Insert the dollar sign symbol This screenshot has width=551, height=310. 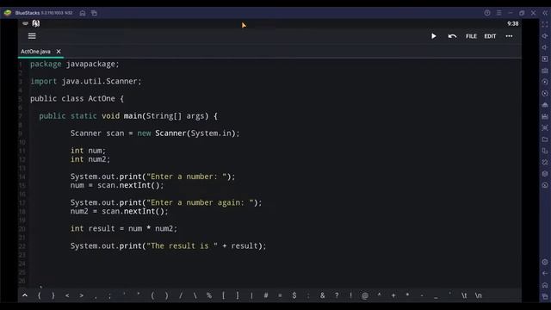pyautogui.click(x=294, y=295)
